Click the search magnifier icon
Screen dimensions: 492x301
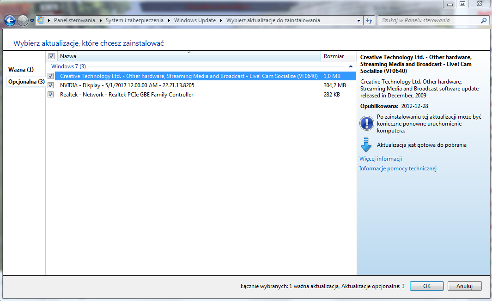pos(484,21)
